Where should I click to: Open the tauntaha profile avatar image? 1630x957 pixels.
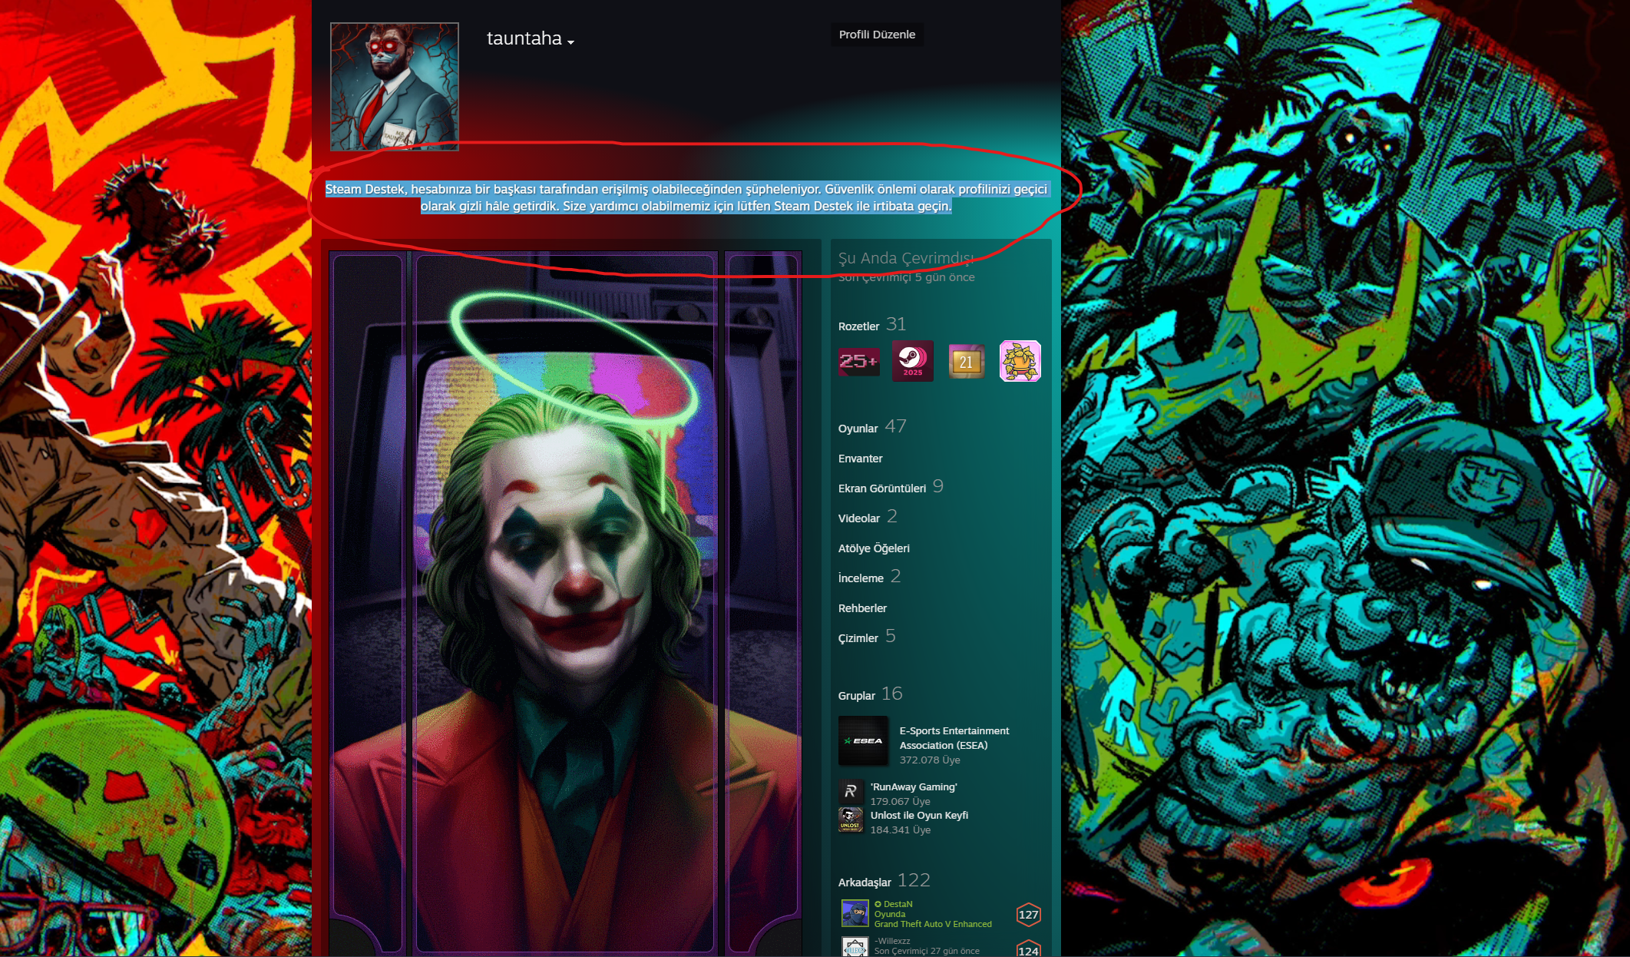[x=395, y=87]
